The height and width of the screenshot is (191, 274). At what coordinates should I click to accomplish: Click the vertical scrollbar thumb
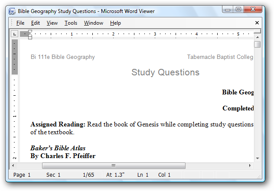pos(258,44)
